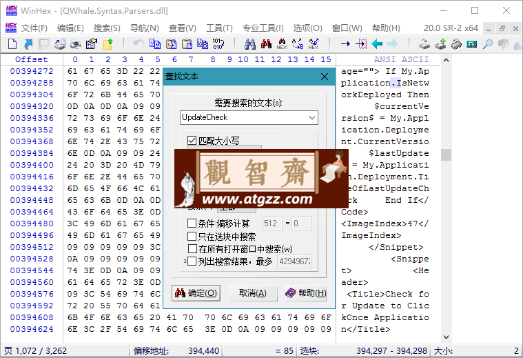Click the Replace Text A-to-B icon
The image size is (523, 358).
pyautogui.click(x=298, y=43)
